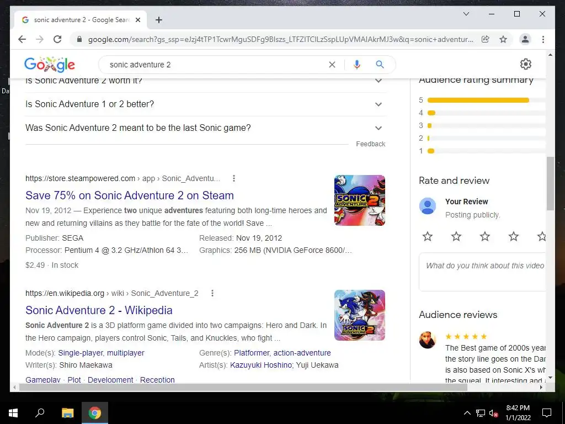The image size is (565, 424).
Task: Follow the multiplayer link
Action: 125,353
